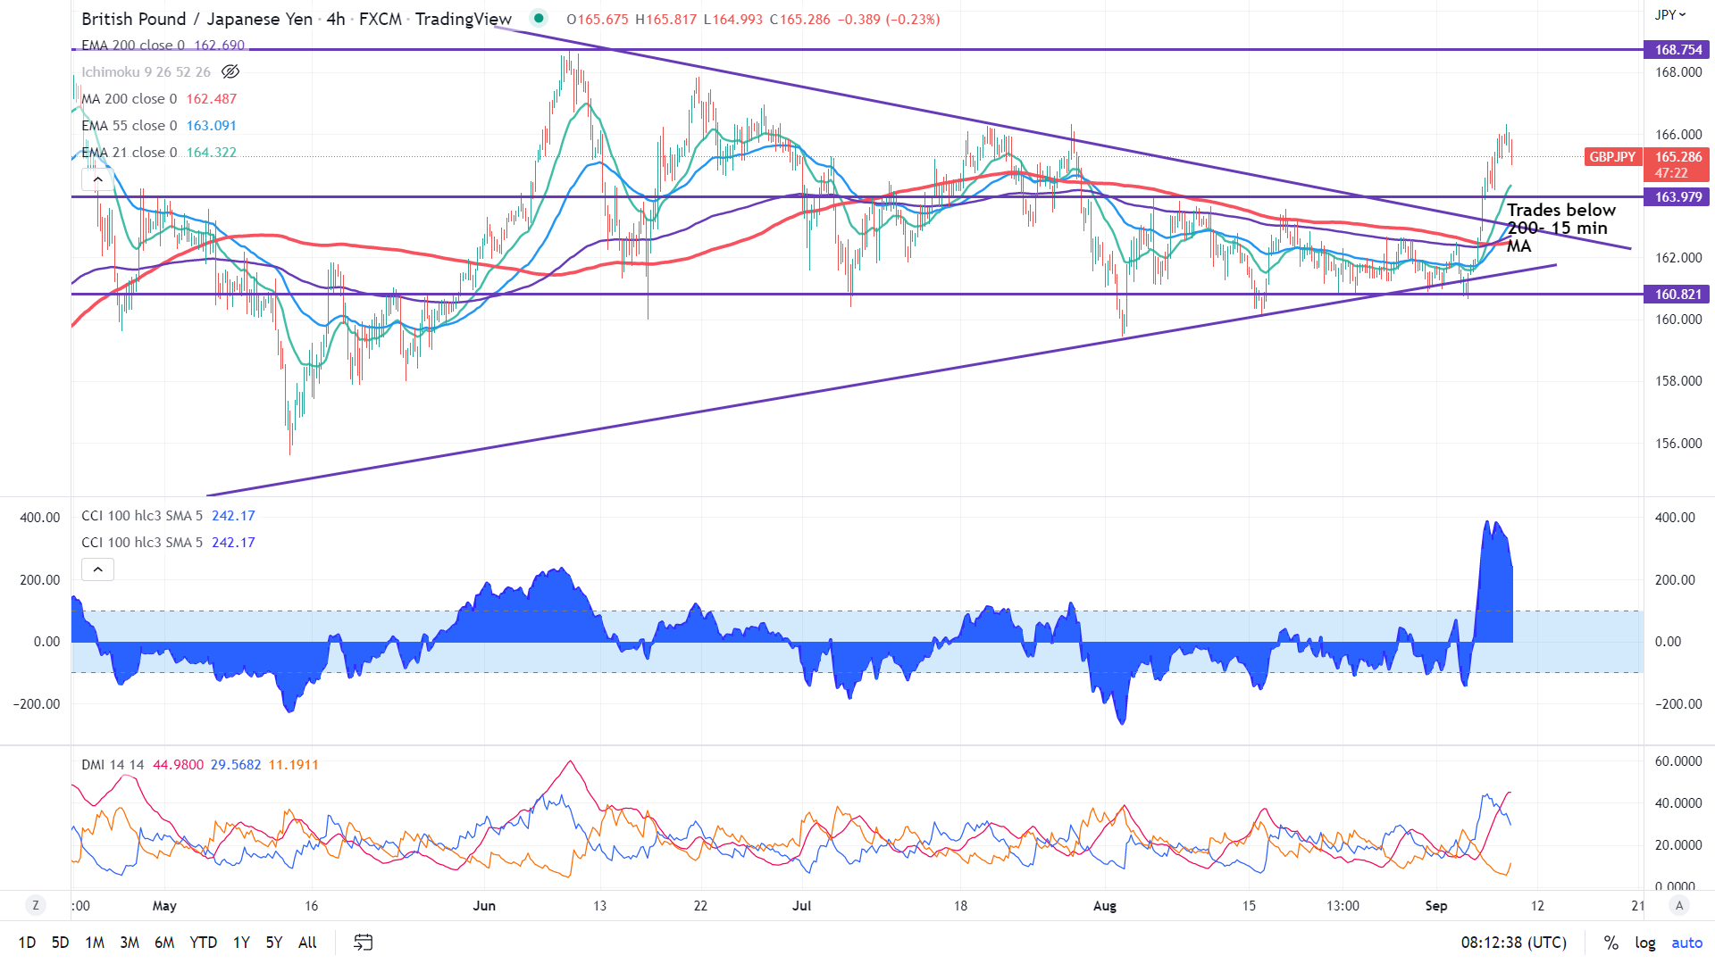Image resolution: width=1715 pixels, height=964 pixels.
Task: Toggle percent scale mode
Action: 1610,943
